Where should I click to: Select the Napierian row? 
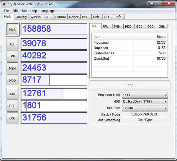coord(130,48)
